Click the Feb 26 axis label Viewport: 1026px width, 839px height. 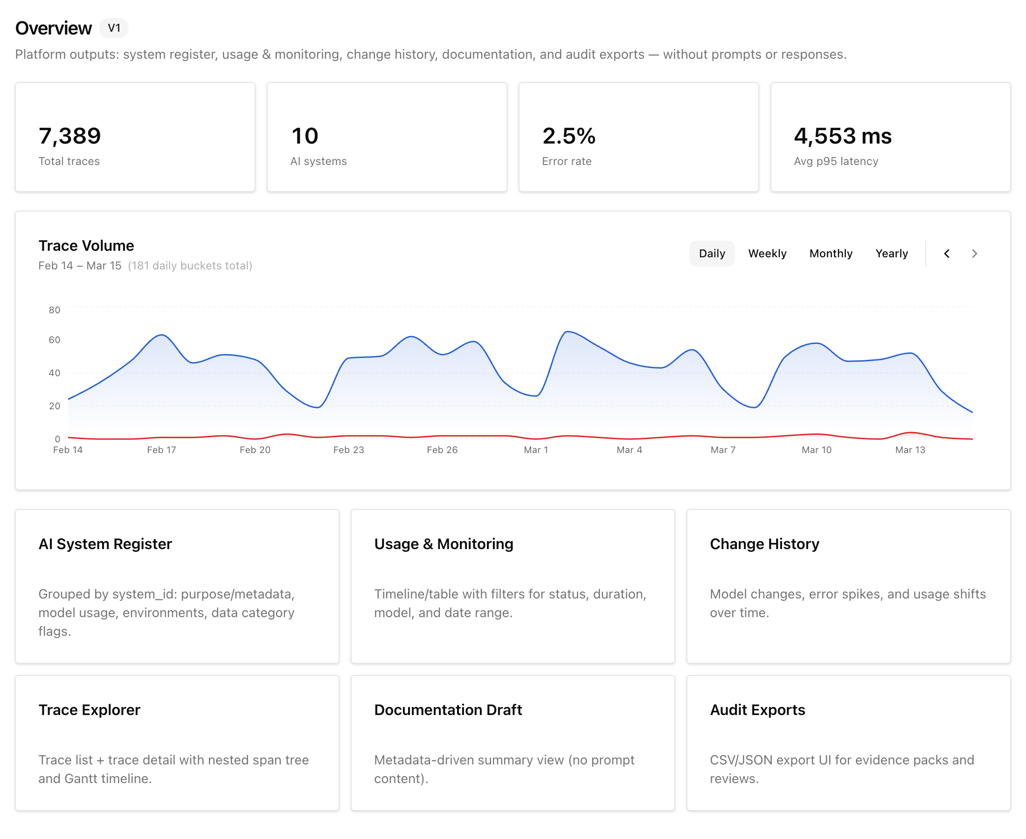click(442, 450)
